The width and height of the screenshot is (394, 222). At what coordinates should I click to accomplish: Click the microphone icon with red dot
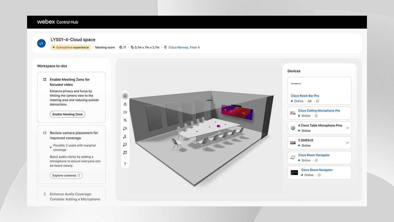(x=125, y=136)
